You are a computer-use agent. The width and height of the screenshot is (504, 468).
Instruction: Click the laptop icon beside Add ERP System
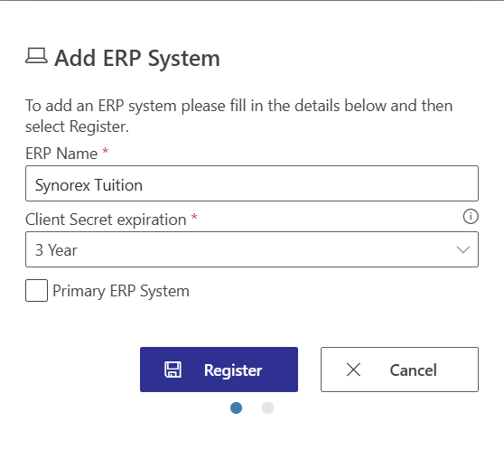pyautogui.click(x=36, y=56)
